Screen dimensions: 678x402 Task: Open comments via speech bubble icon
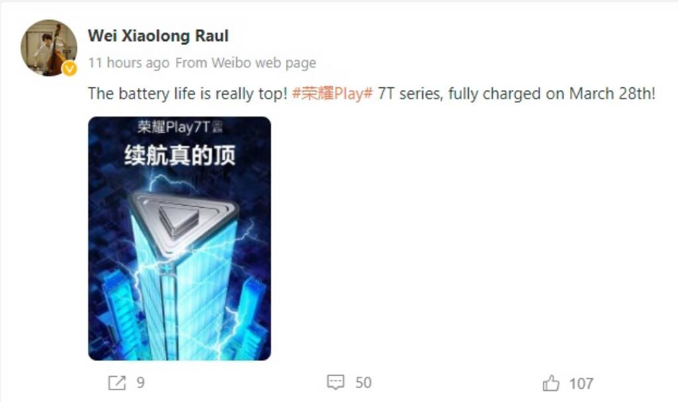(336, 383)
